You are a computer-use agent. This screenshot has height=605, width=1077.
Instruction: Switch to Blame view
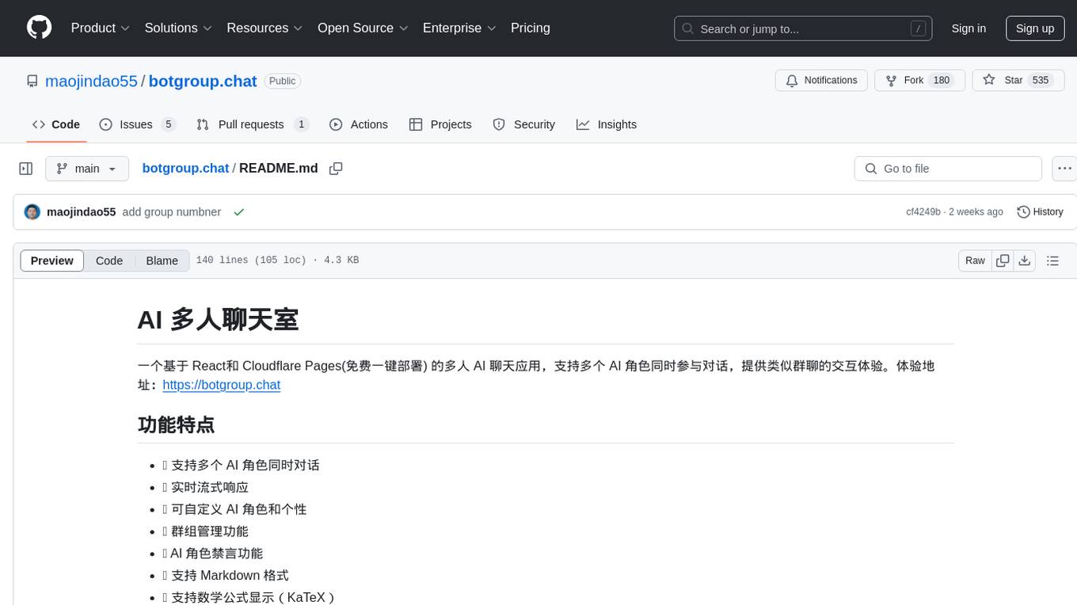click(162, 261)
